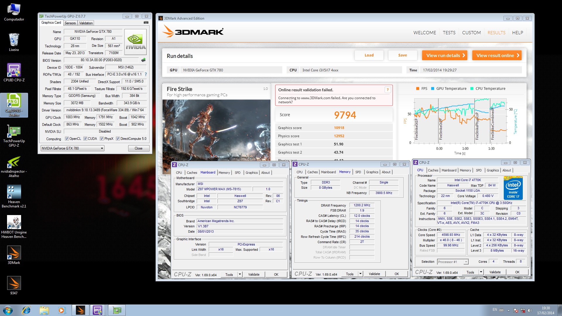Click GPU-Z screenshot camera icon
562x316 pixels.
pyautogui.click(x=146, y=23)
